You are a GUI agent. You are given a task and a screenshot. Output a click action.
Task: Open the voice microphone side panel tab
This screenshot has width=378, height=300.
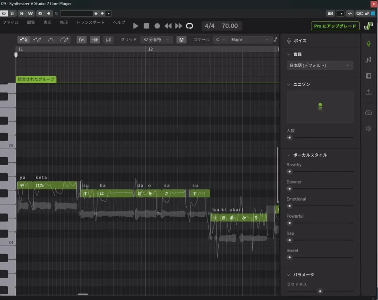[x=369, y=44]
